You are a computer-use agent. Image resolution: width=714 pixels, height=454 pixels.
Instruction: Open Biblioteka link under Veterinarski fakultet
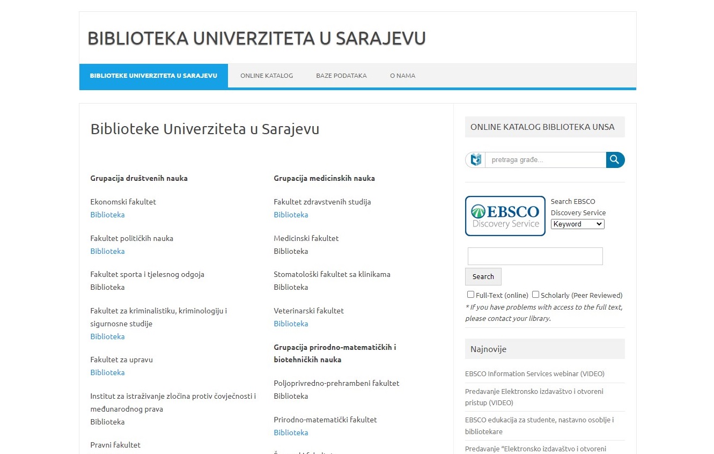click(291, 324)
